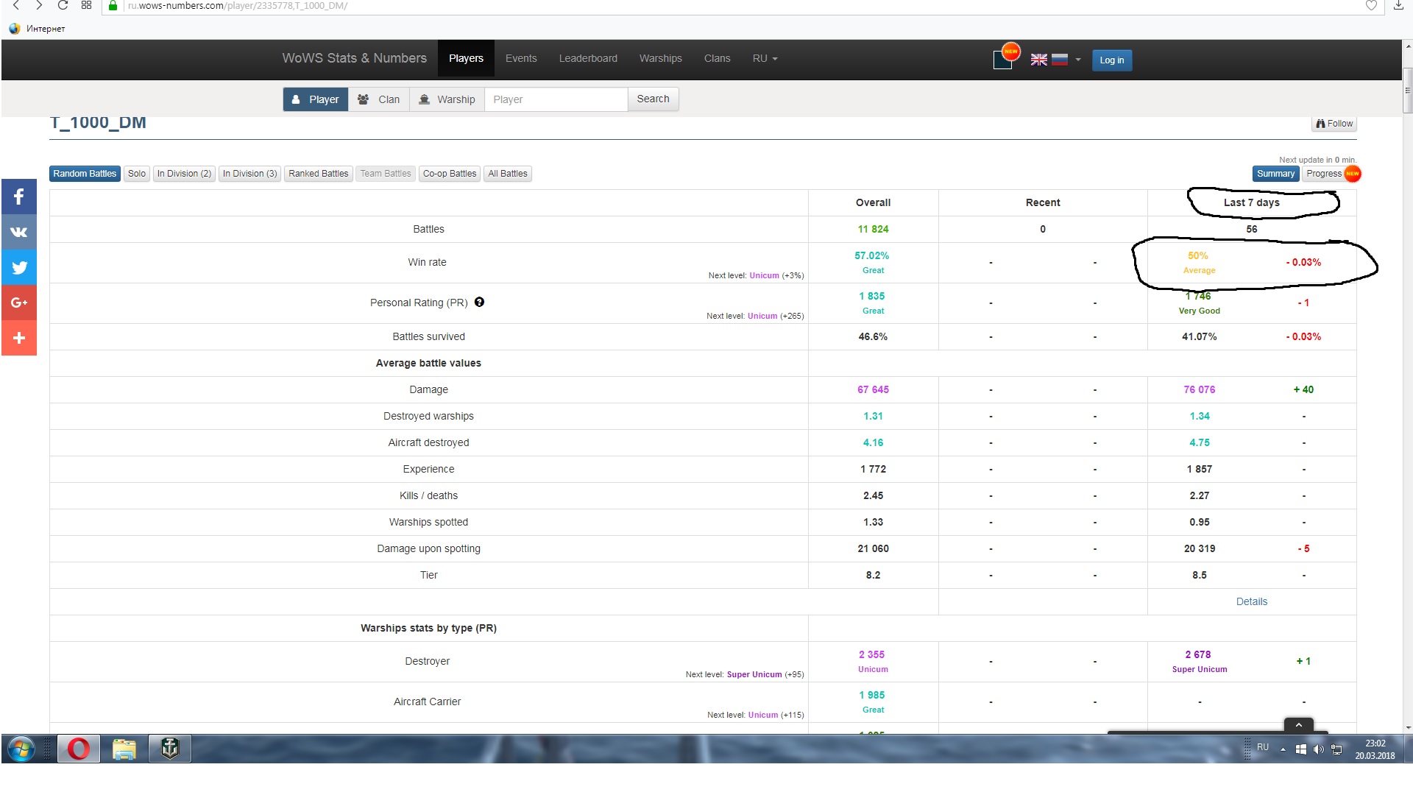Select the Co-op Battles tab

450,174
